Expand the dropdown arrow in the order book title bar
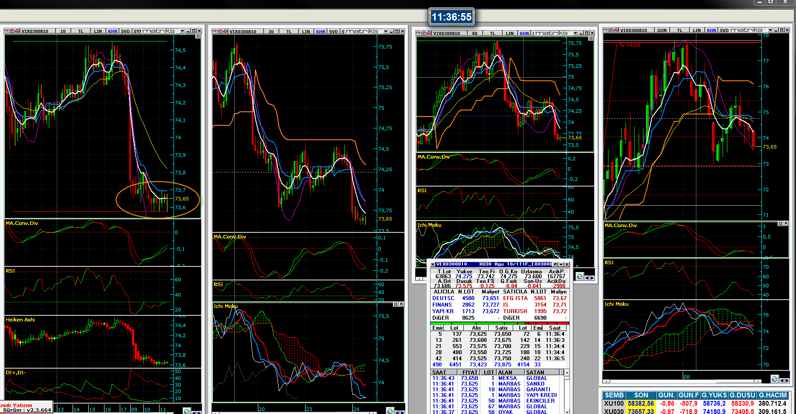The image size is (796, 414). tap(561, 264)
